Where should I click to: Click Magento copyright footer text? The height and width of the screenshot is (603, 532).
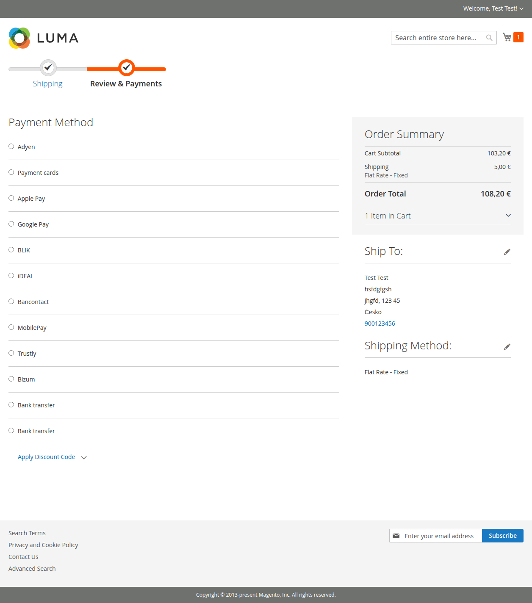(266, 595)
